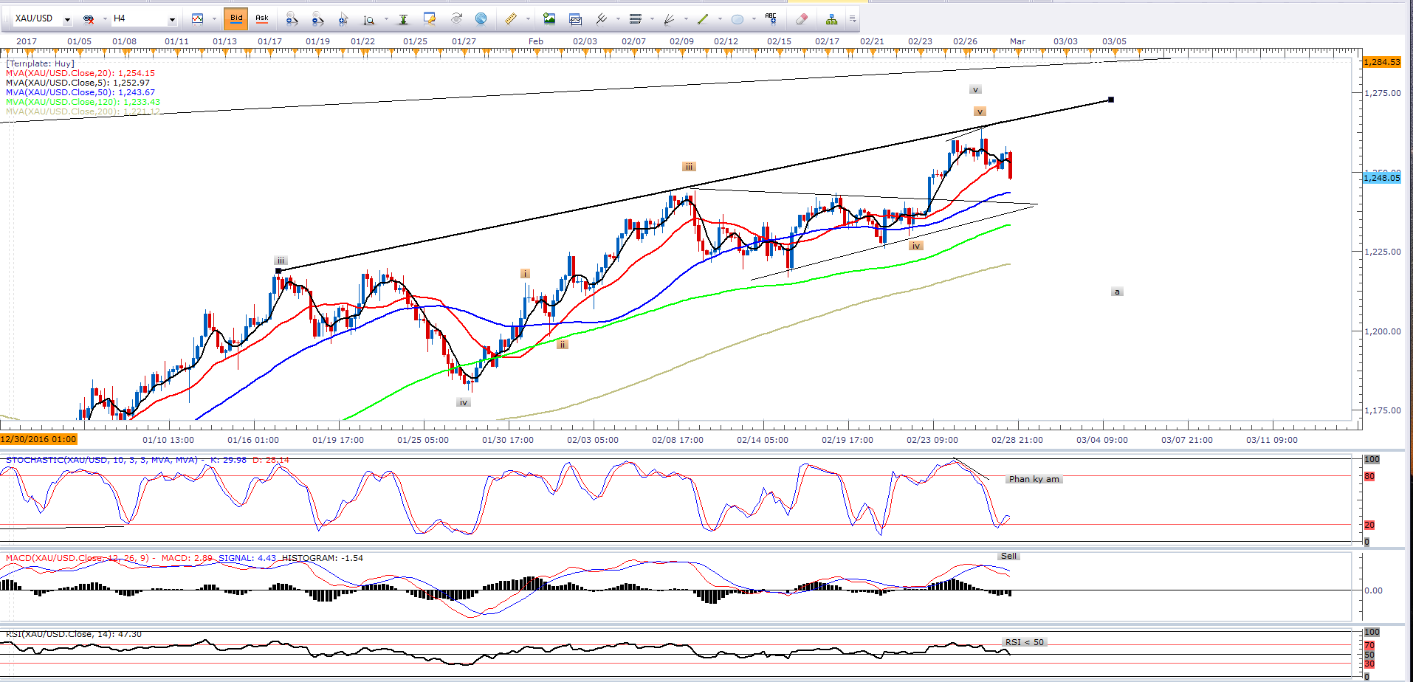Select the green trend line drawing tool
The image size is (1413, 682).
703,18
